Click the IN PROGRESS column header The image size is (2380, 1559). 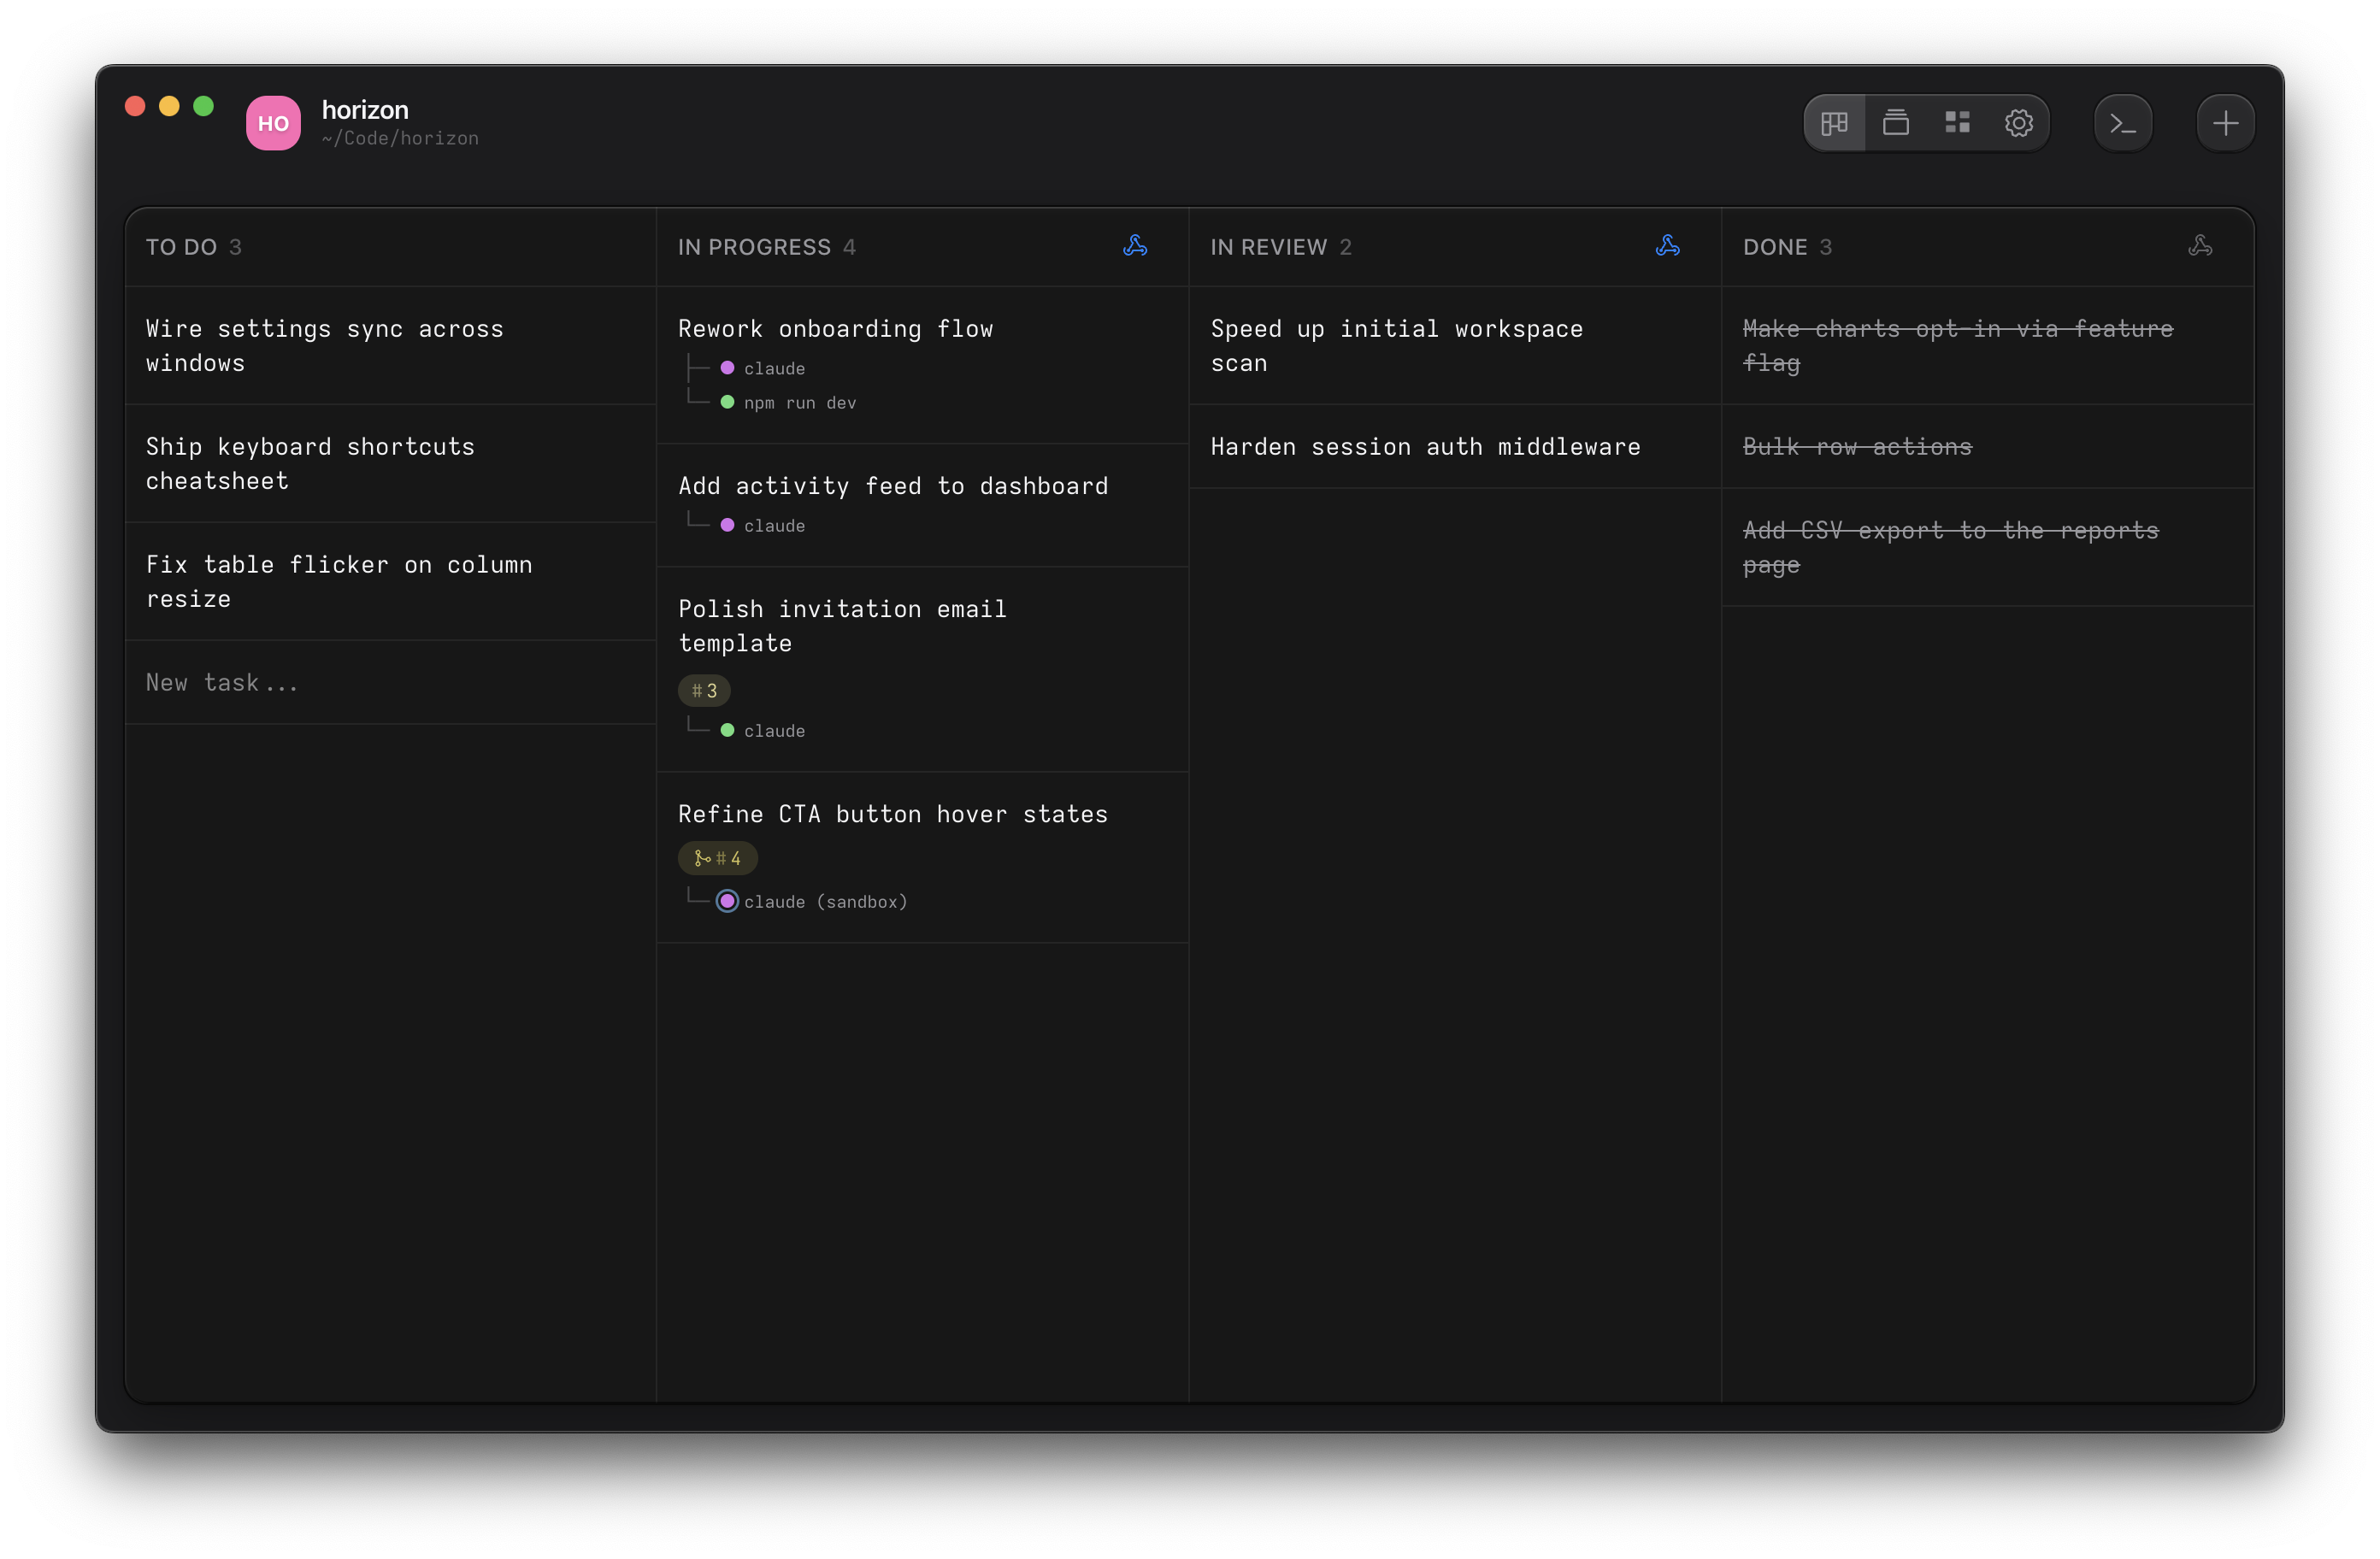tap(754, 247)
